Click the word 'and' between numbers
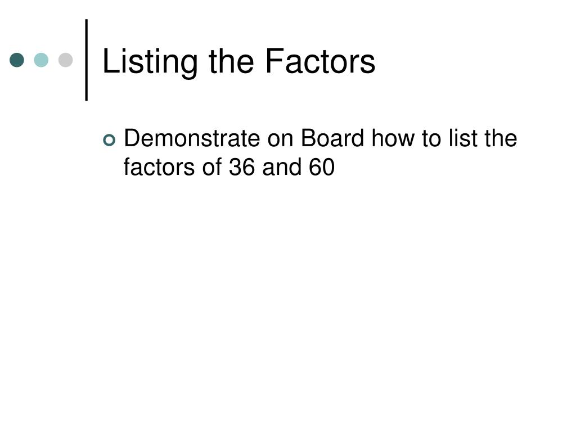This screenshot has height=432, width=576. click(282, 166)
